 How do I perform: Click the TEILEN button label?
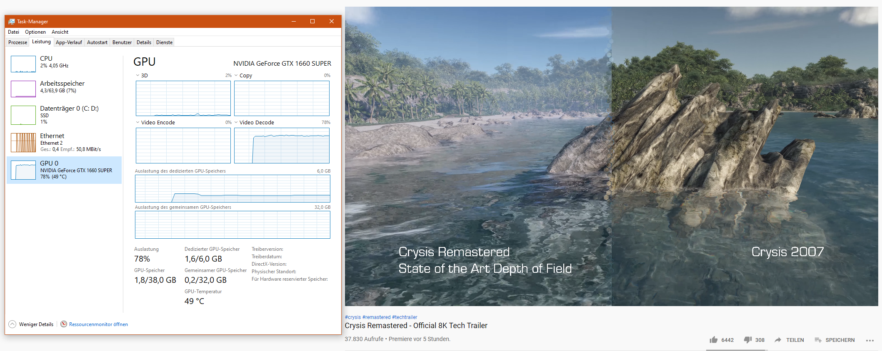coord(795,340)
